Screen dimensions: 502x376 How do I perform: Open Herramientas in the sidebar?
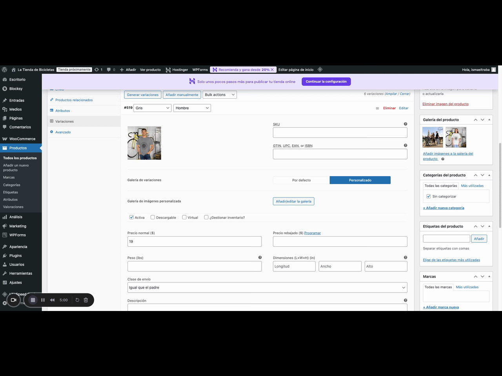(x=21, y=273)
